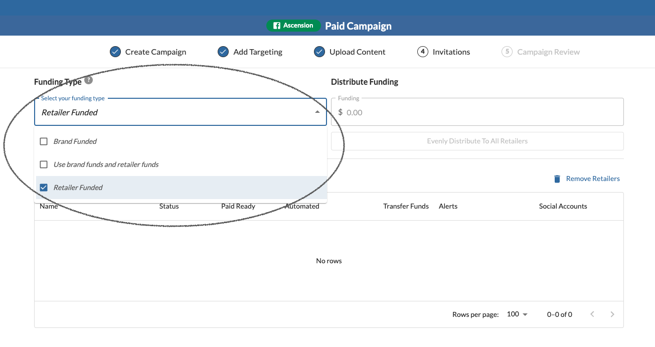Click the Ascension badge

[293, 26]
